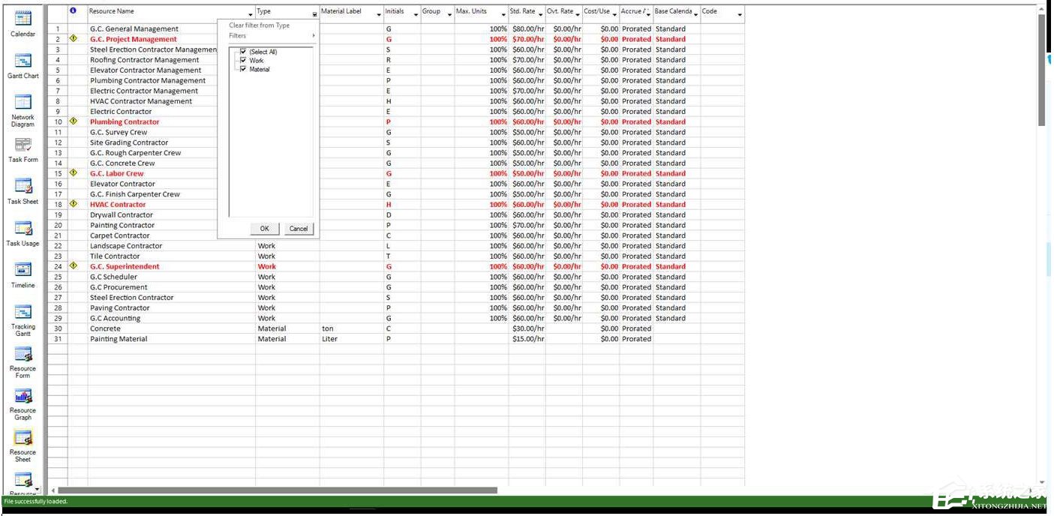Select the 'ton' material label cell
Screen dimensions: 1054x516
352,328
